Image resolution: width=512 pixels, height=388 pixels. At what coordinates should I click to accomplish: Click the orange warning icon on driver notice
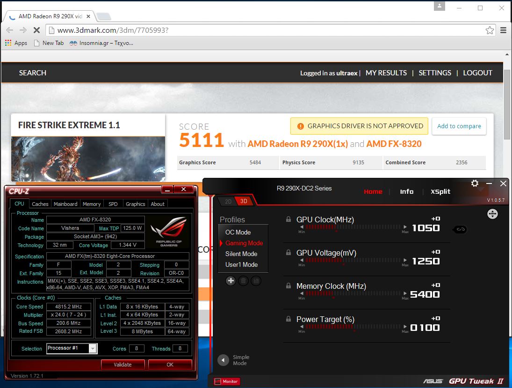tap(300, 126)
